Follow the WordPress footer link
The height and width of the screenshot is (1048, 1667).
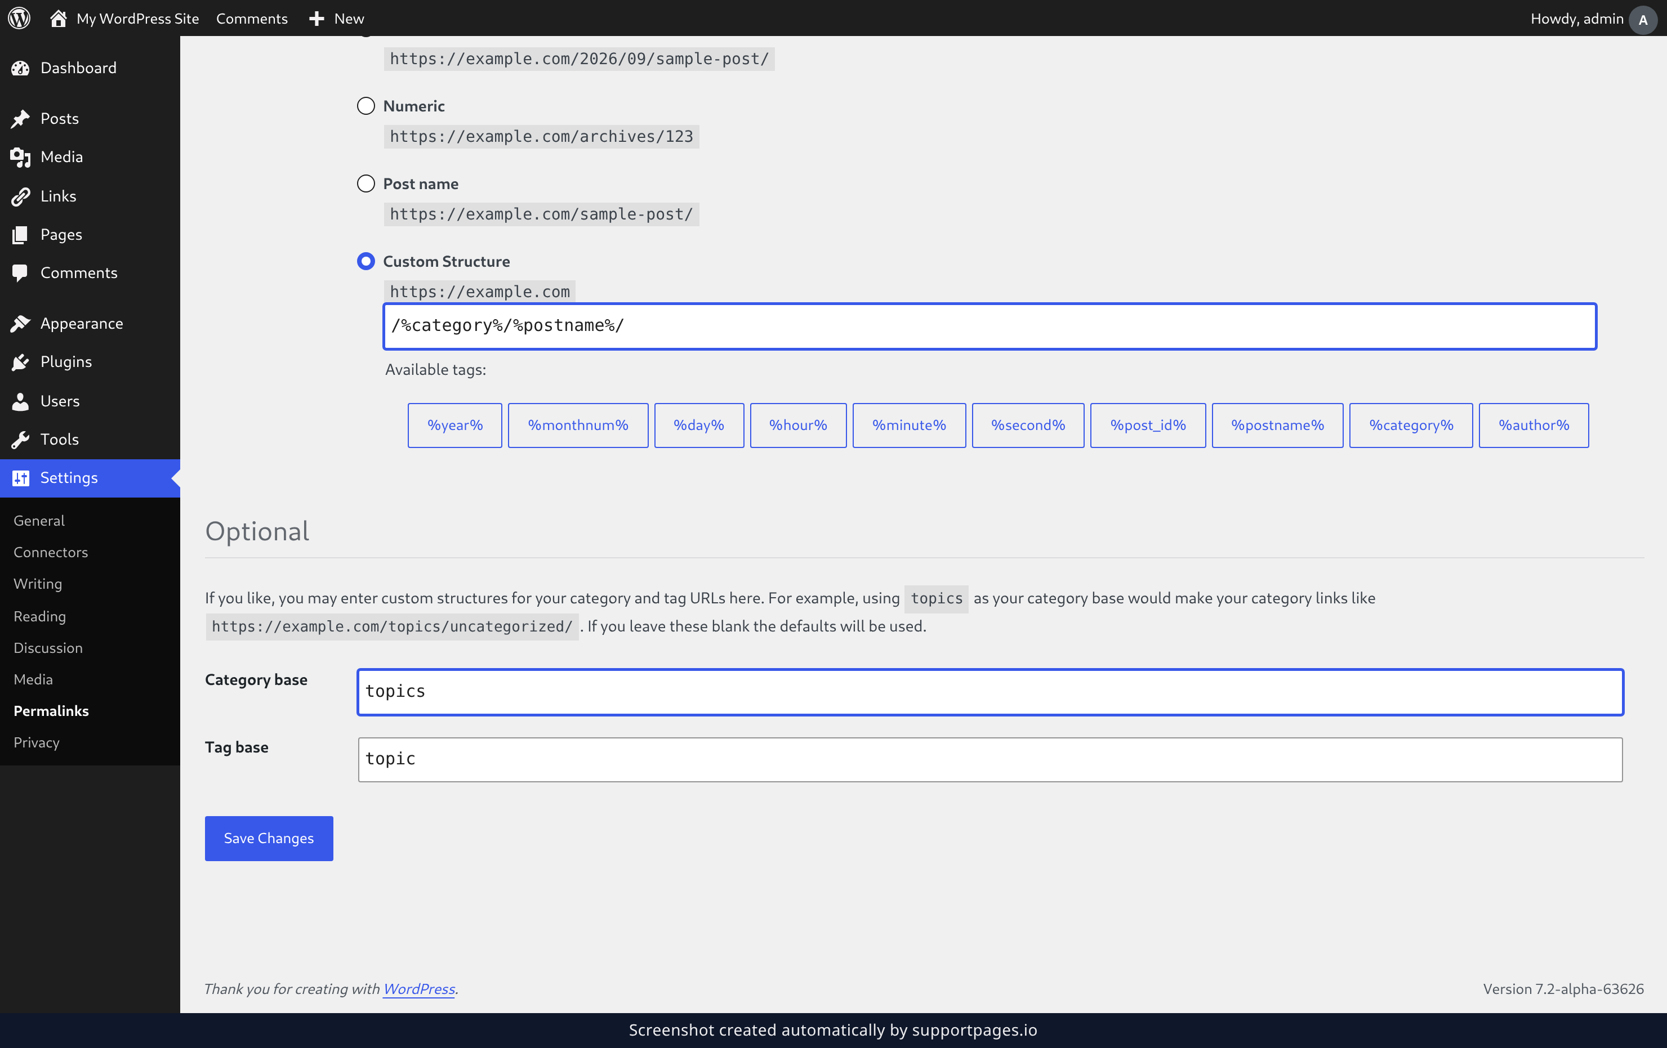419,988
